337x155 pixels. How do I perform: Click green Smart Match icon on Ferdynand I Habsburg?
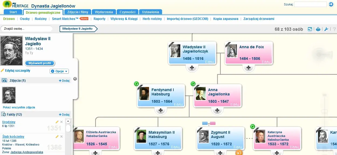(136, 84)
